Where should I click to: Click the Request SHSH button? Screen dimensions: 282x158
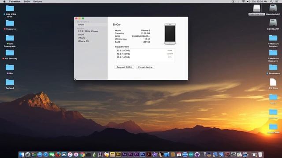(x=124, y=67)
